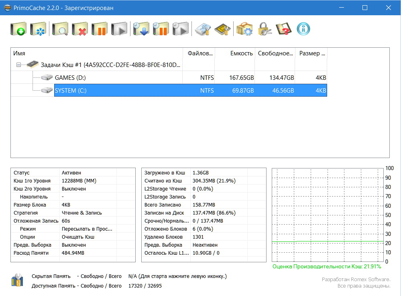The height and width of the screenshot is (296, 401).
Task: Resume deferred write with clock play icon
Action: (x=180, y=28)
